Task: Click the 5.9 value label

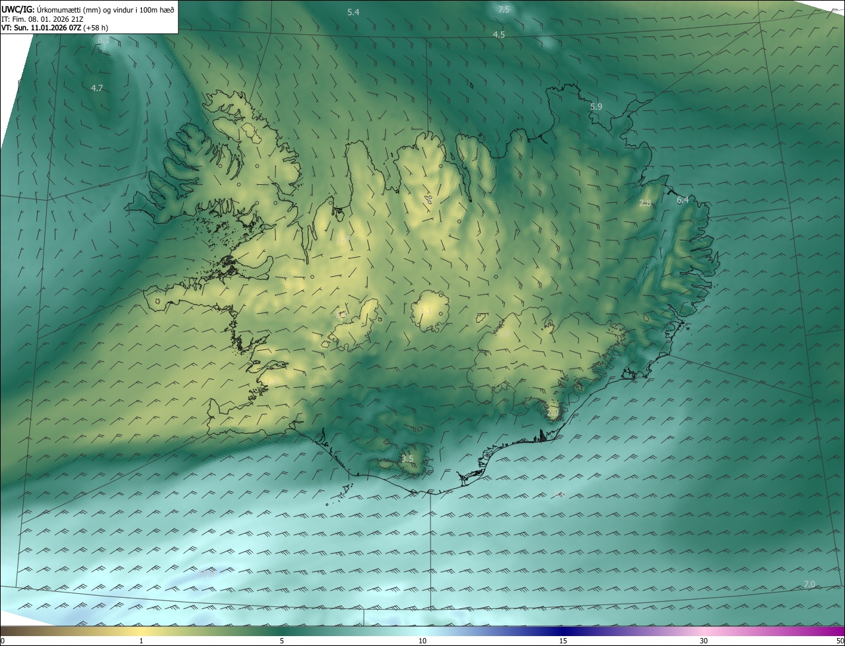Action: [x=596, y=106]
